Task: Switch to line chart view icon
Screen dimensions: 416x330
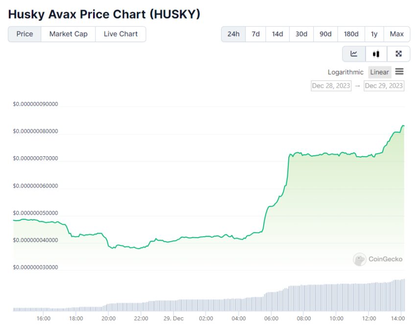Action: pos(353,54)
